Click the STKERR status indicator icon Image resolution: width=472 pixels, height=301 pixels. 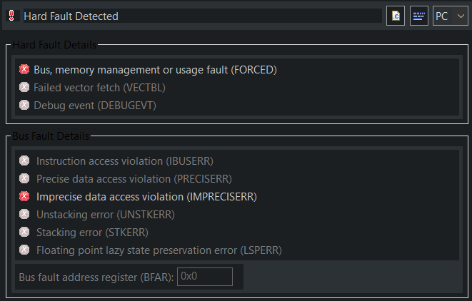click(x=24, y=232)
